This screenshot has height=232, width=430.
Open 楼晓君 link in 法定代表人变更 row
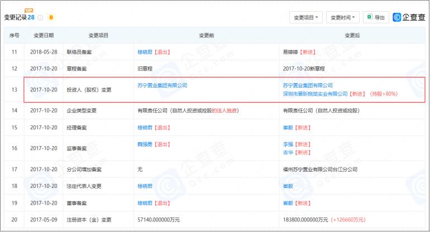(145, 186)
